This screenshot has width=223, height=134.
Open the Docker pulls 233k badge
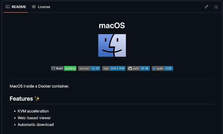(x=163, y=69)
